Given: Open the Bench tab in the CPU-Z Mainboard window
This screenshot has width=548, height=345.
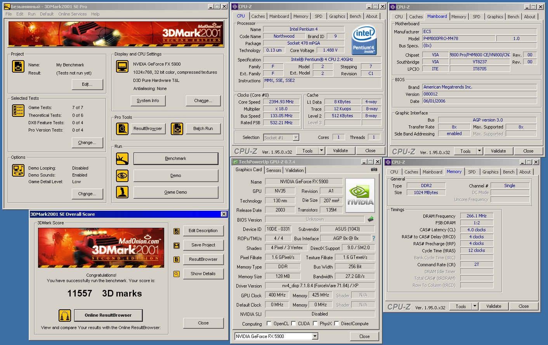Looking at the screenshot, I should (513, 17).
